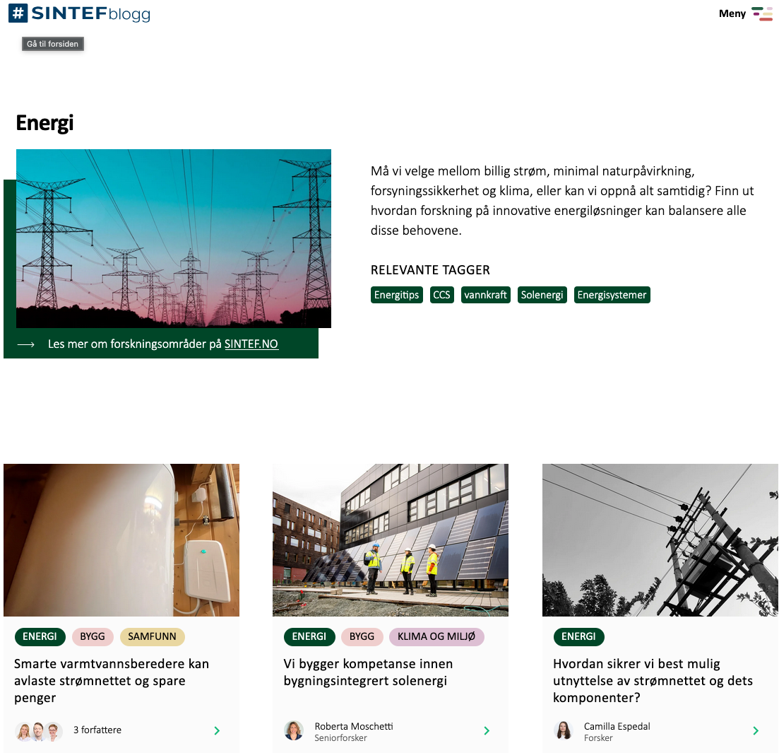Click arrow icon on solar energy article
The width and height of the screenshot is (779, 753).
487,730
